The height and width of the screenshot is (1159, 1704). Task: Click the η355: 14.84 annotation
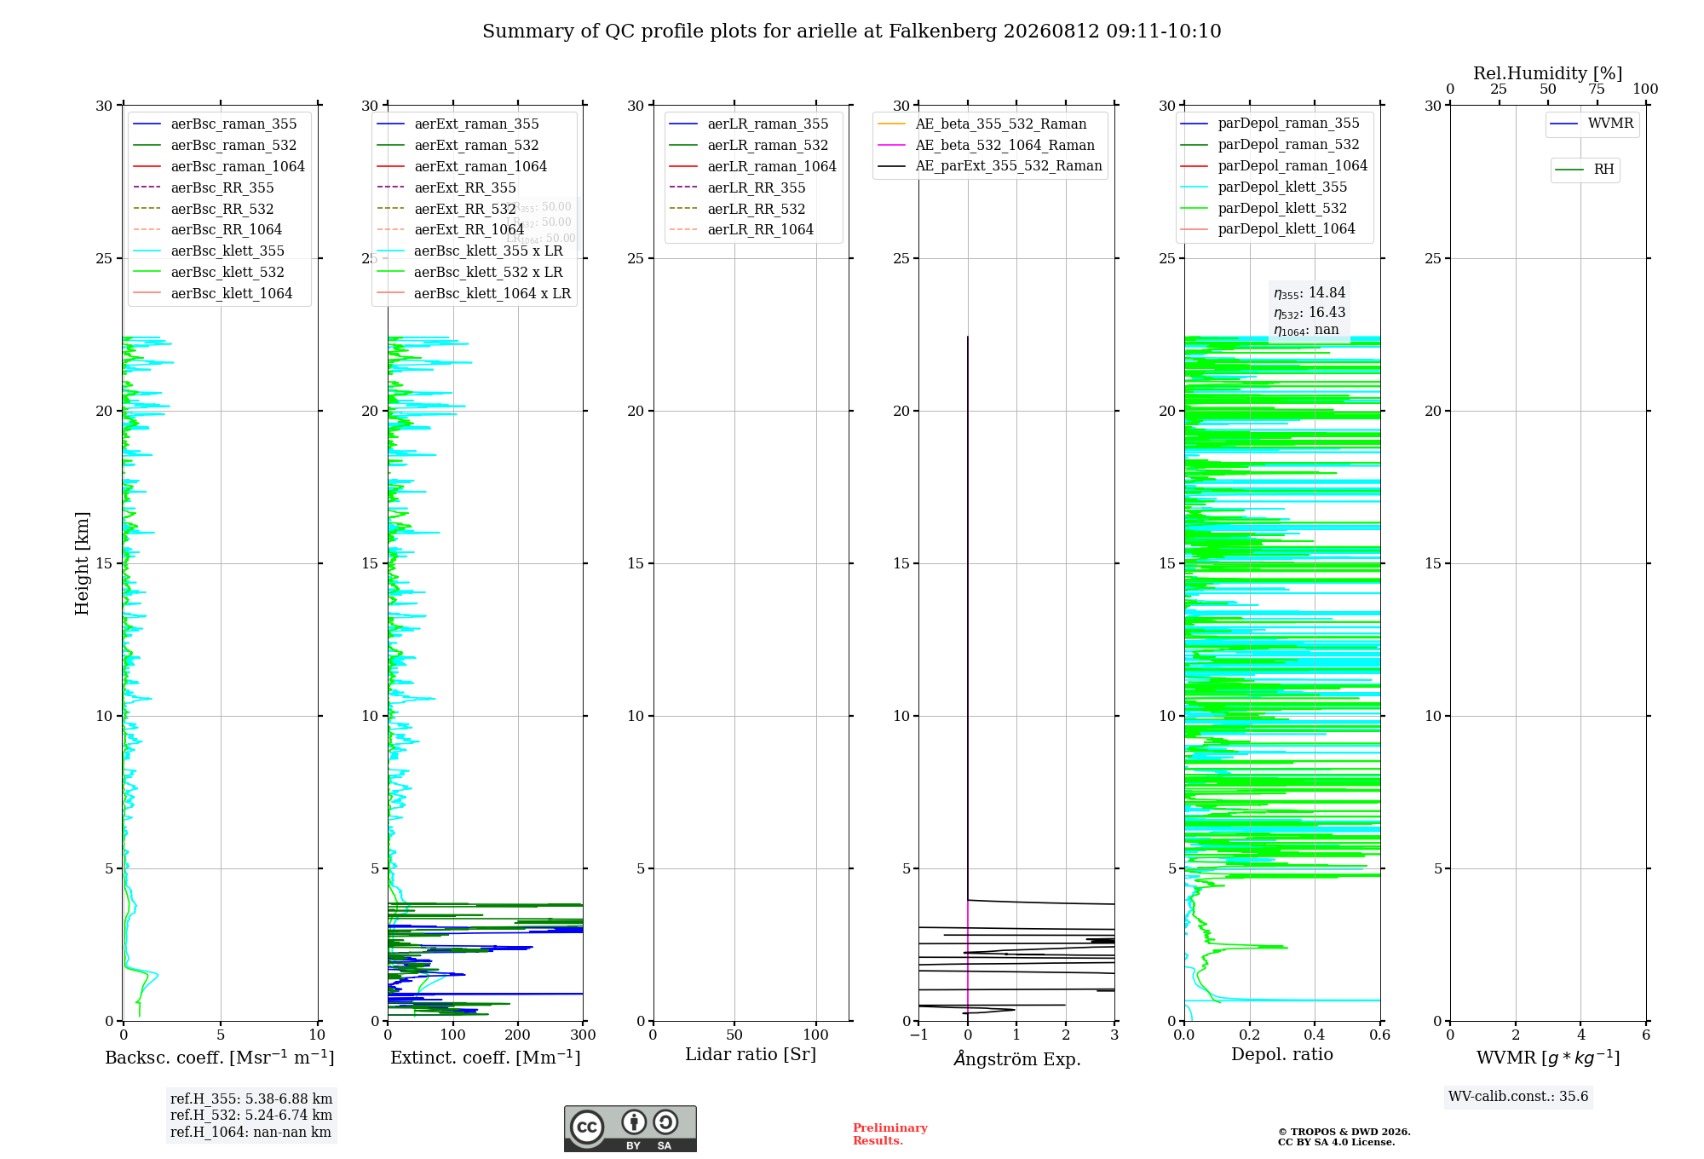(1310, 293)
